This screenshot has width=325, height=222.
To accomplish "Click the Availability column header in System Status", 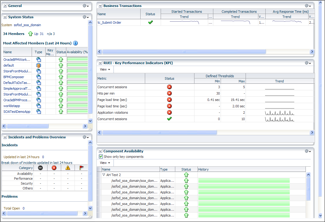I will (77, 52).
